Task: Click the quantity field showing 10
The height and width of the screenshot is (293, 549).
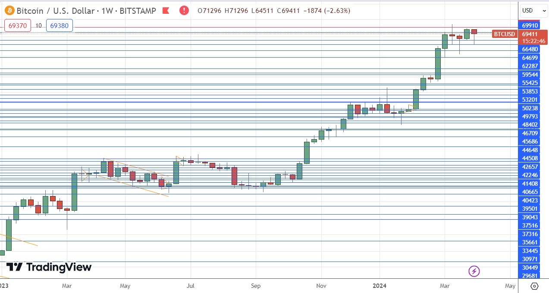Action: 38,25
